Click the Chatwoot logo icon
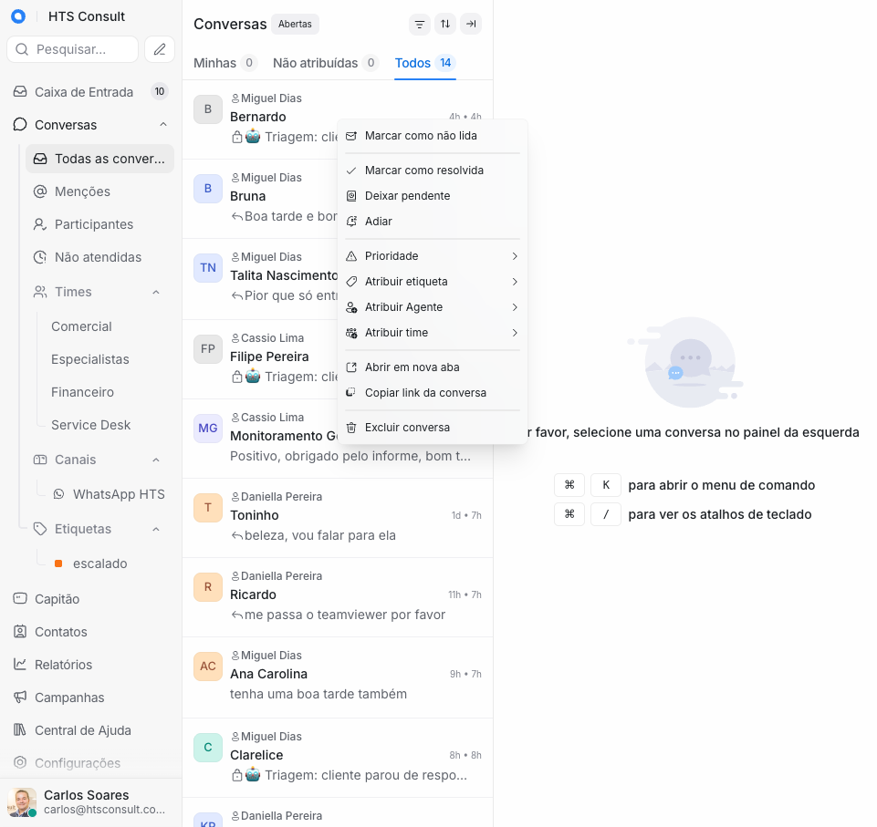 pos(18,16)
